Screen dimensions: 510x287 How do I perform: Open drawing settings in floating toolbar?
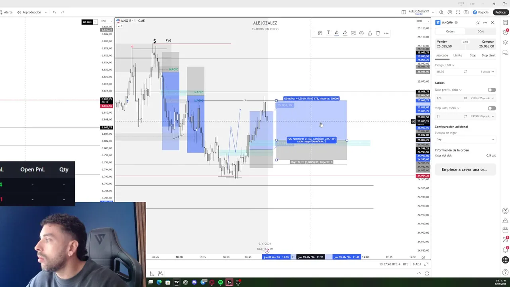coord(361,33)
